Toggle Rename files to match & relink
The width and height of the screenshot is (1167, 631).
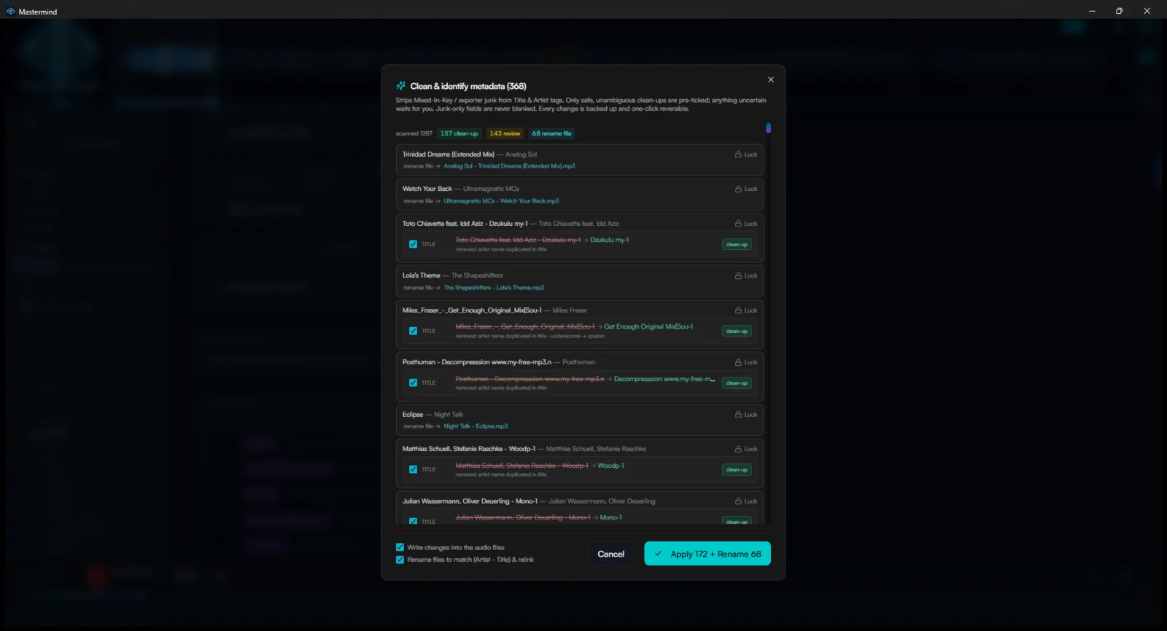tap(400, 560)
